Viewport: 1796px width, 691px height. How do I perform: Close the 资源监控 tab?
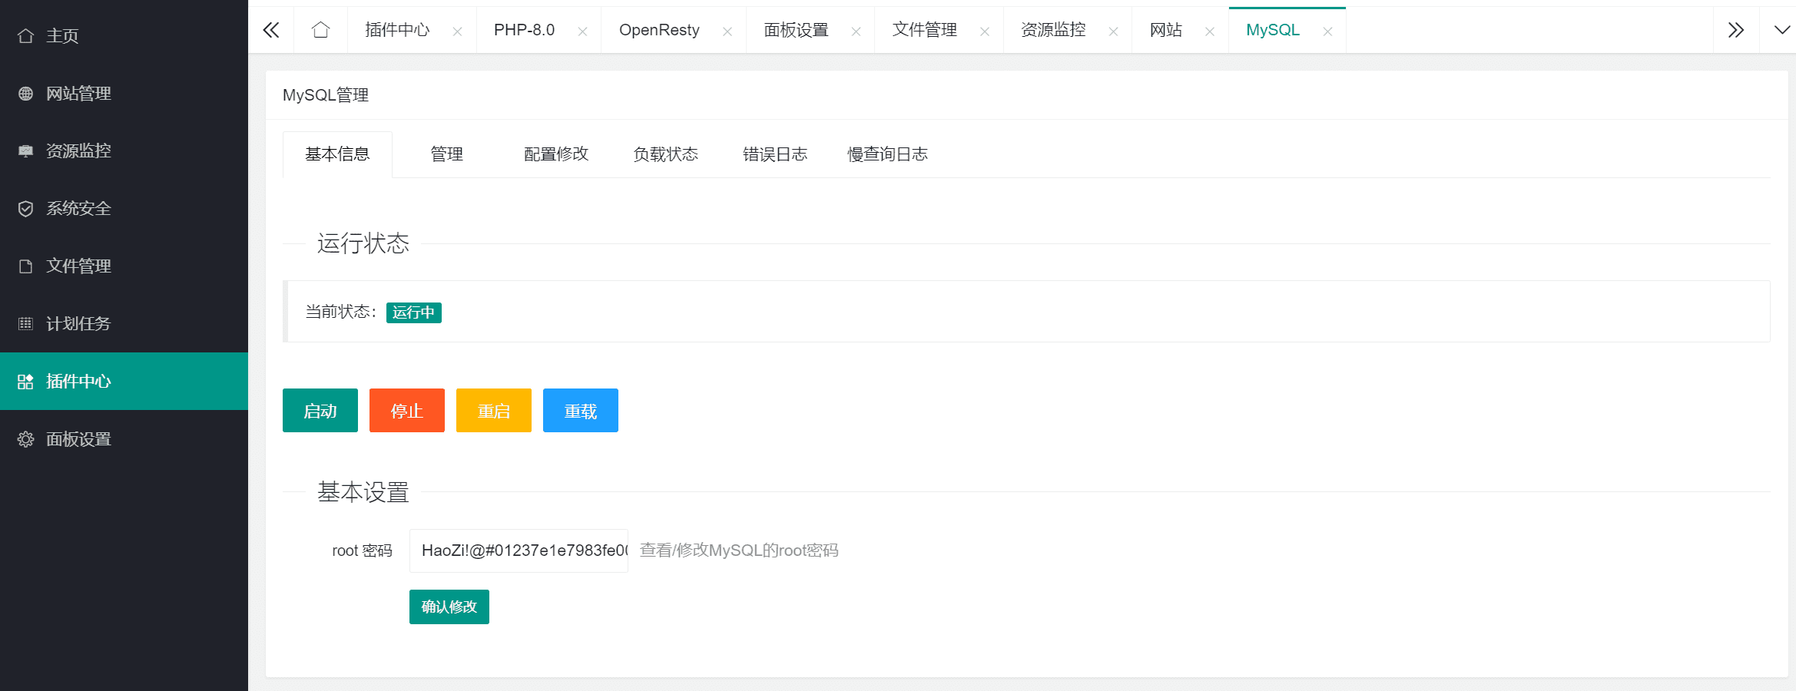[1113, 31]
